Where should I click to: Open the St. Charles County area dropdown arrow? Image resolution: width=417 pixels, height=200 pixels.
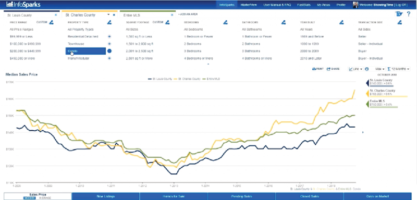(x=108, y=15)
